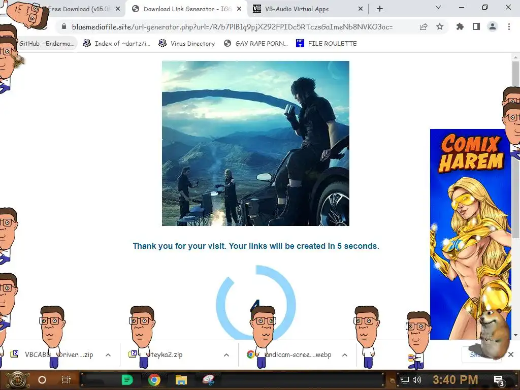Close the Free Download tab
Image resolution: width=520 pixels, height=390 pixels.
pyautogui.click(x=118, y=9)
